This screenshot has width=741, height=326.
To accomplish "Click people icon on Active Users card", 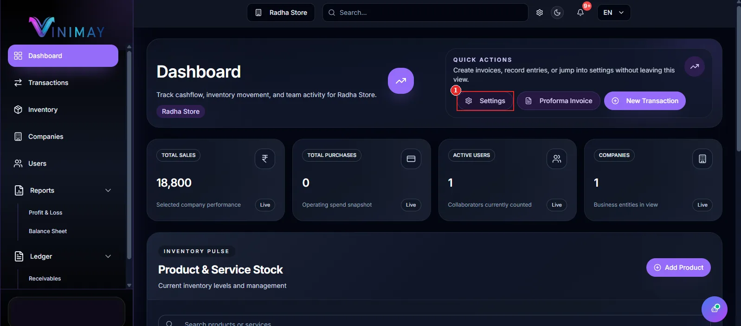I will [x=557, y=159].
